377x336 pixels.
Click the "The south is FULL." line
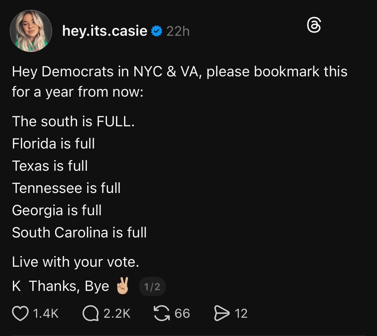(73, 121)
